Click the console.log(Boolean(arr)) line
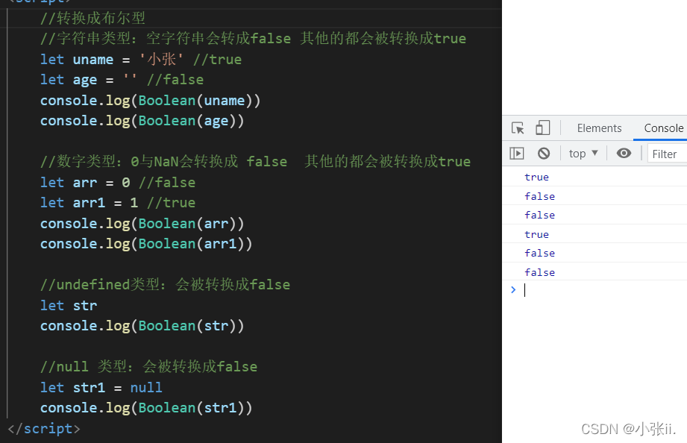The height and width of the screenshot is (443, 687). click(142, 224)
